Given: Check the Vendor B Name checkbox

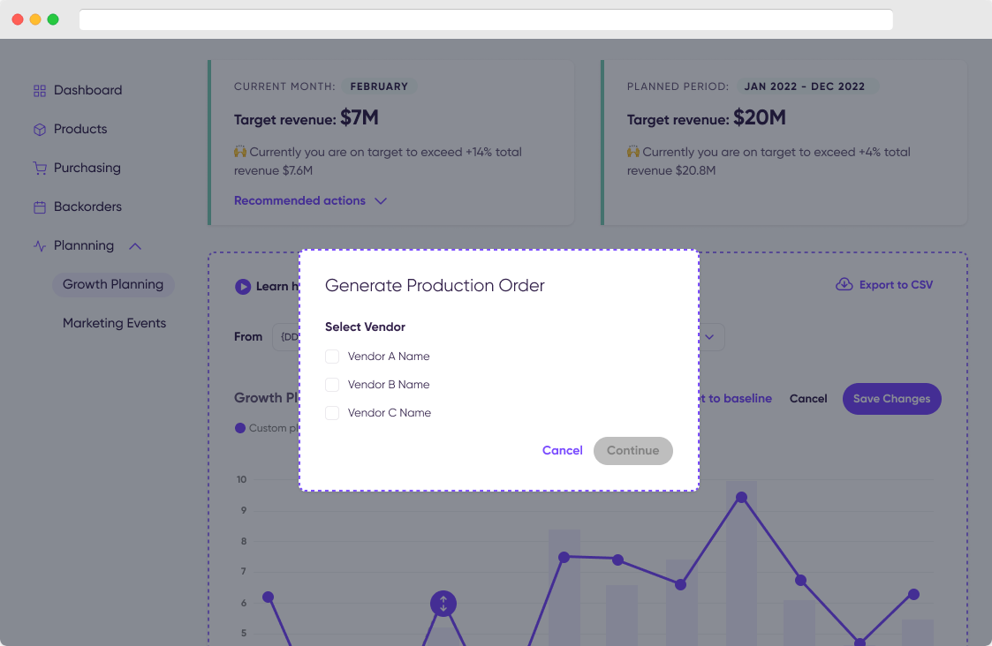Looking at the screenshot, I should coord(332,384).
